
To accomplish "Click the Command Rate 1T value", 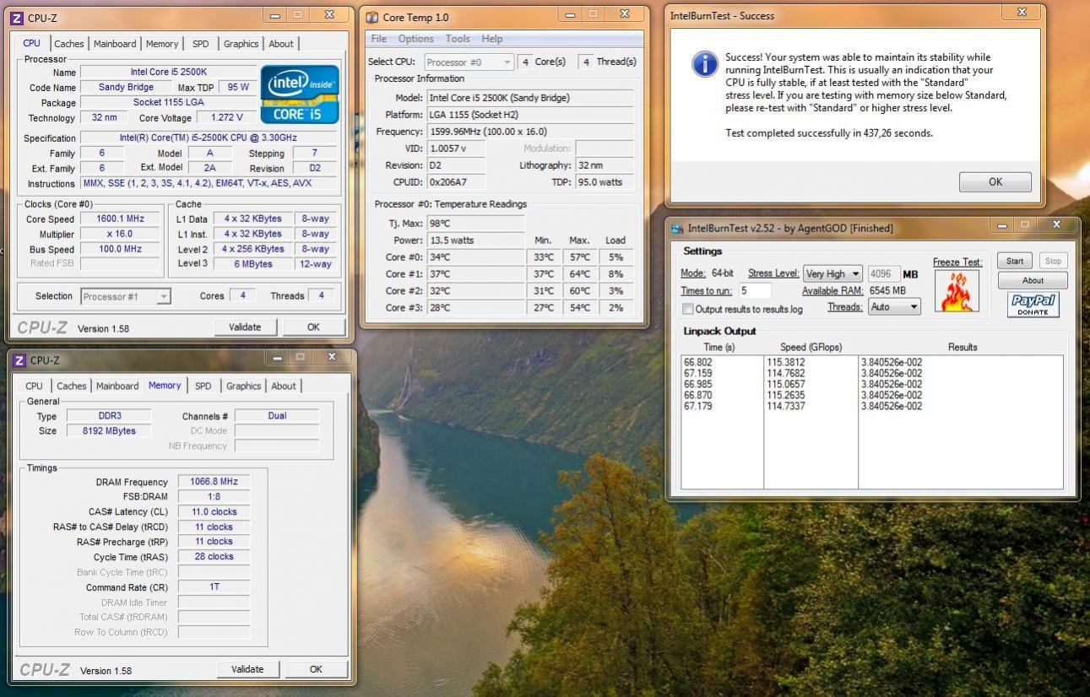I will click(x=214, y=587).
